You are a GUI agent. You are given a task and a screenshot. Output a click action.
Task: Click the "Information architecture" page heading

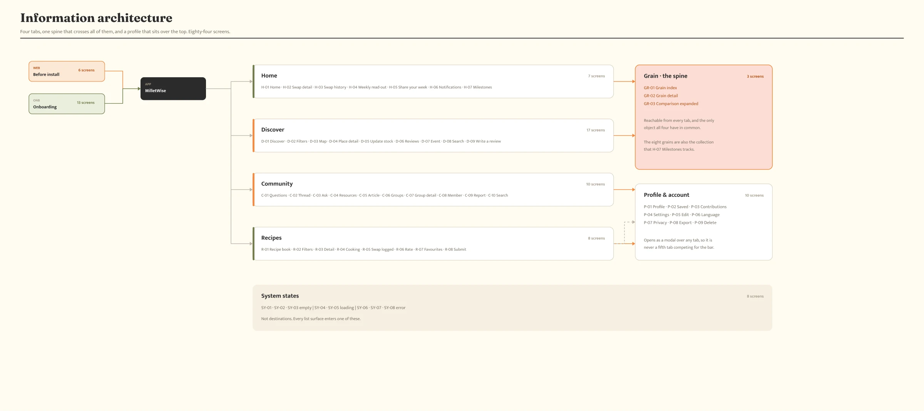[96, 18]
